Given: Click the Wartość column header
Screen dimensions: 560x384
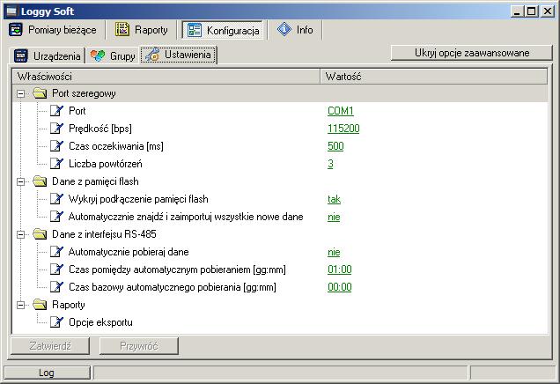Looking at the screenshot, I should (433, 77).
